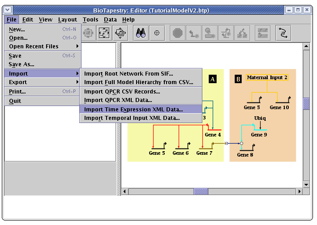Click the curved path arrows toolbar icon
Screen dimensions: 317x225
[283, 33]
